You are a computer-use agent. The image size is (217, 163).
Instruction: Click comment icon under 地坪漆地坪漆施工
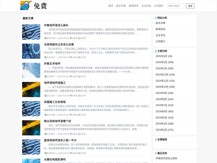click(79, 96)
